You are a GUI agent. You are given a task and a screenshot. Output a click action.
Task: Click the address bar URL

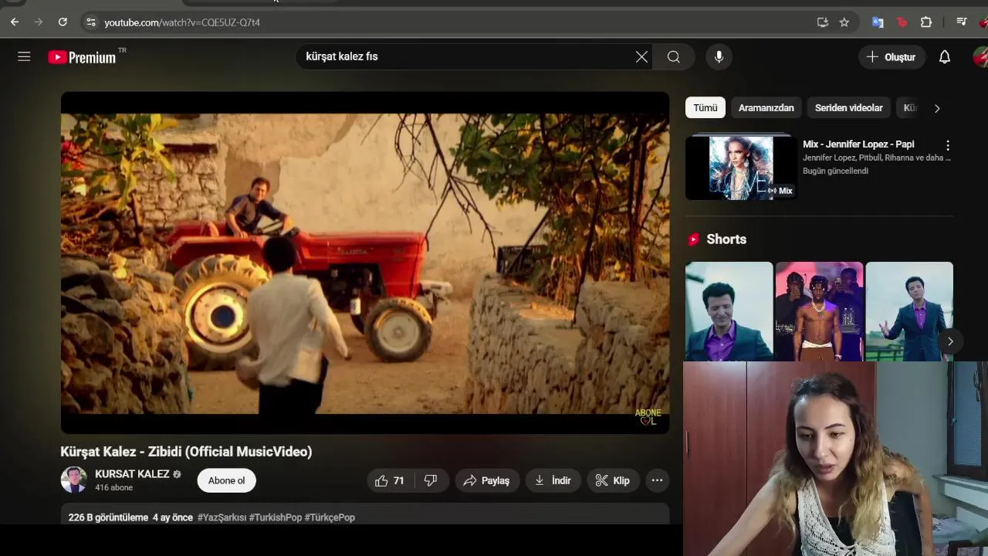pyautogui.click(x=182, y=22)
